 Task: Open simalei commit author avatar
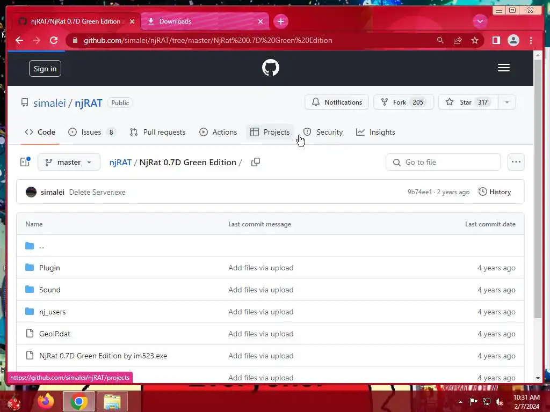[31, 192]
